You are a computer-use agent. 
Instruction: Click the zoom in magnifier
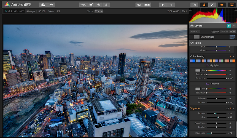[99, 5]
